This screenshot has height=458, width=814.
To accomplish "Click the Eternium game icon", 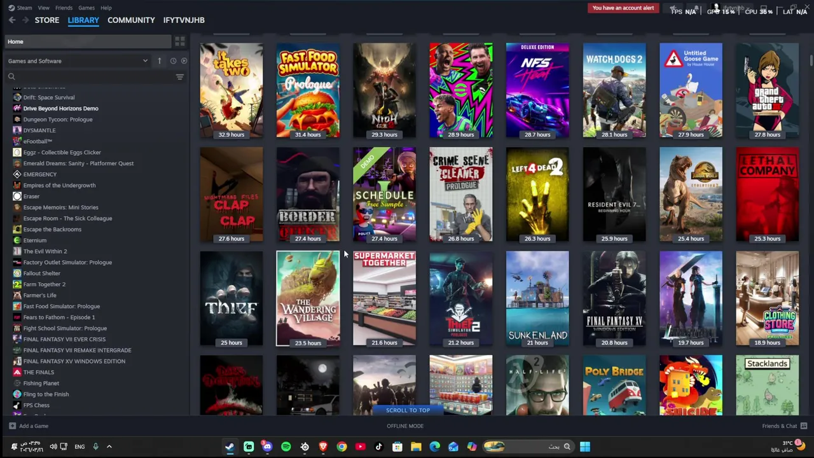I will 17,240.
